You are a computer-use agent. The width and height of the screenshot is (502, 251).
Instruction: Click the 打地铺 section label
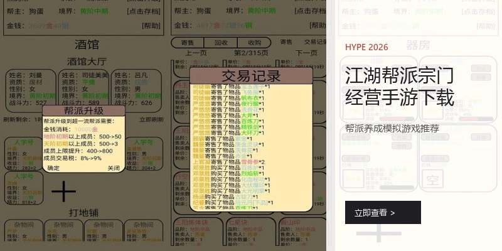(83, 213)
